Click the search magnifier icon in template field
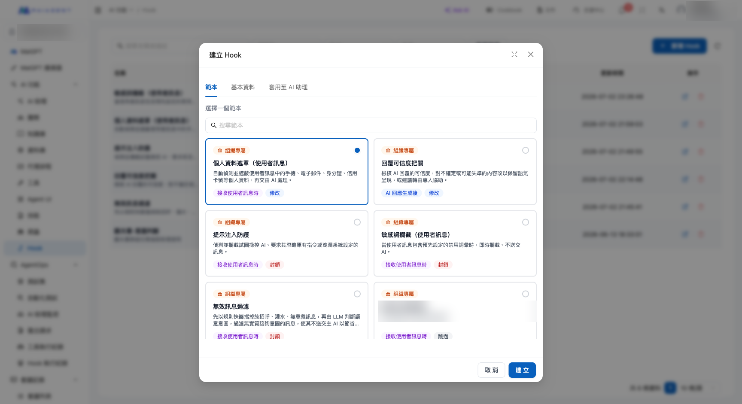 213,125
